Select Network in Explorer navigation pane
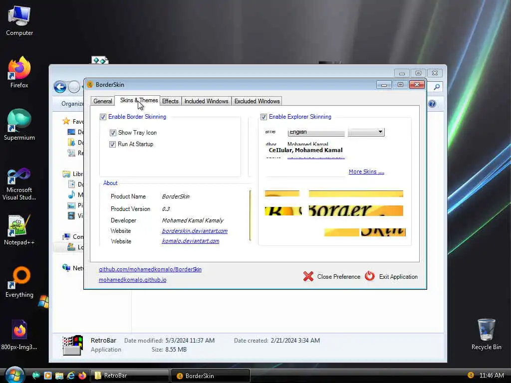 coord(73,268)
